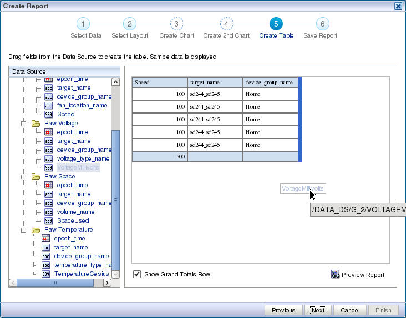Click the Data Source vertical scrollbar down arrow
The height and width of the screenshot is (318, 406).
(x=115, y=274)
